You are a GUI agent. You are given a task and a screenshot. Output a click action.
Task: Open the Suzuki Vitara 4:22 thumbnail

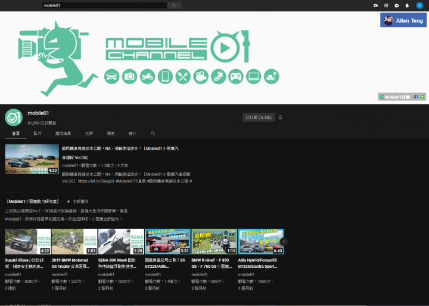point(28,242)
